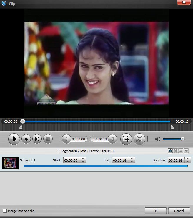Click the play segment bracket button
The image size is (193, 218).
click(37, 139)
